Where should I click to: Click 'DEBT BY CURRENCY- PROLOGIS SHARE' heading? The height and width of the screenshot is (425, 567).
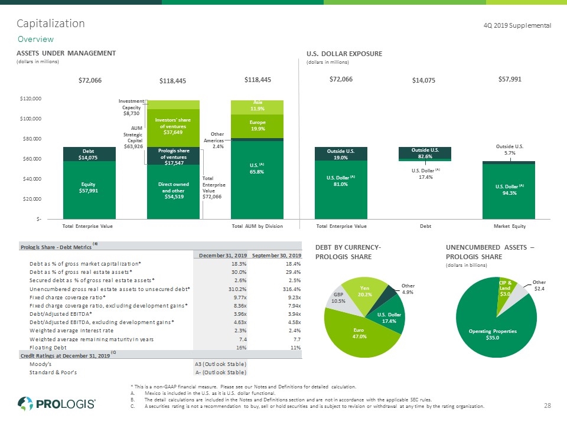[x=348, y=252]
